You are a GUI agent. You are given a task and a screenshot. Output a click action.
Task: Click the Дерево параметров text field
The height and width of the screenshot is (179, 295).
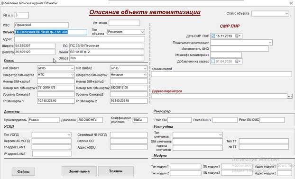[219, 96]
